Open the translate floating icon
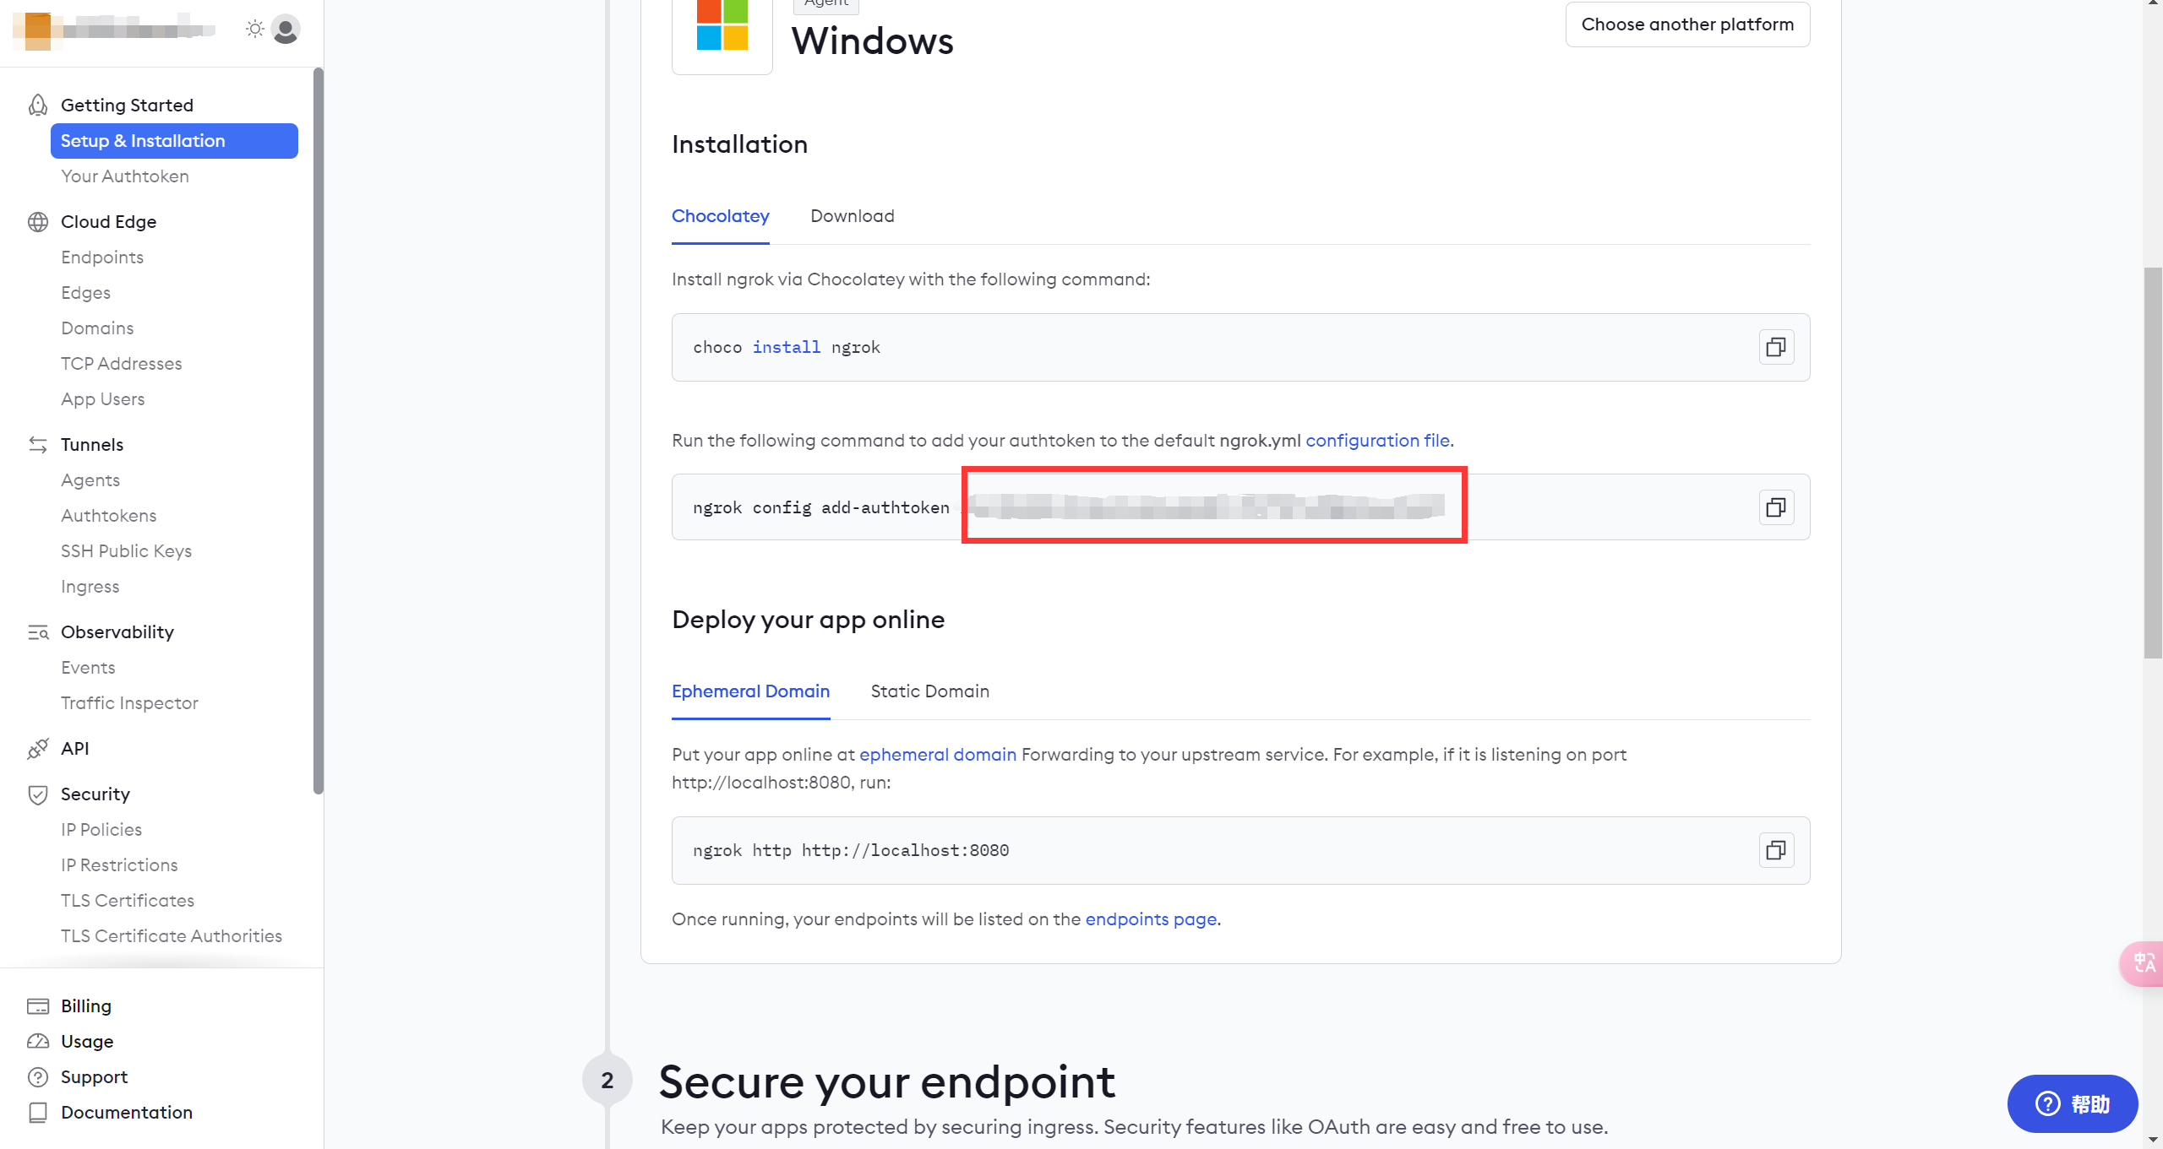Image resolution: width=2163 pixels, height=1149 pixels. tap(2143, 962)
